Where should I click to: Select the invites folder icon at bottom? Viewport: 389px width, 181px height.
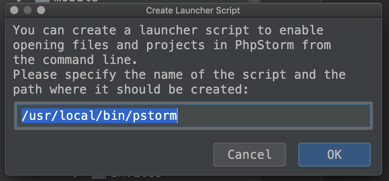pyautogui.click(x=99, y=177)
